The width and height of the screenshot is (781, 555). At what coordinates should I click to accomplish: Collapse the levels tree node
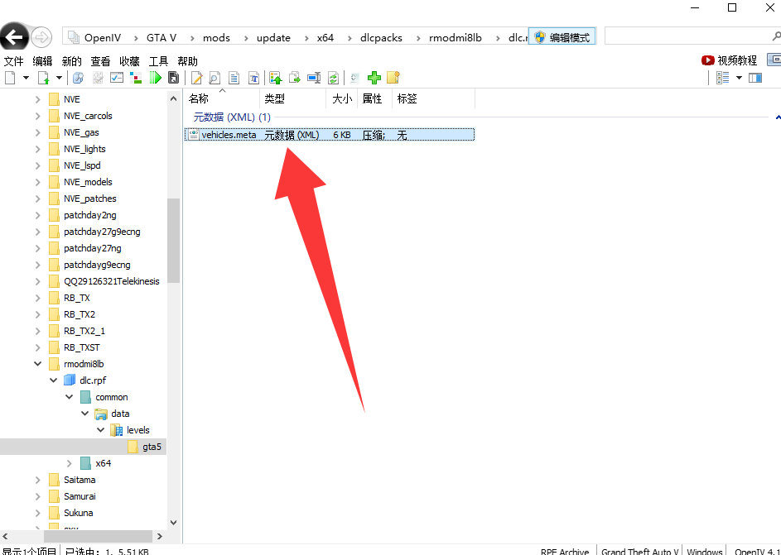click(x=100, y=430)
